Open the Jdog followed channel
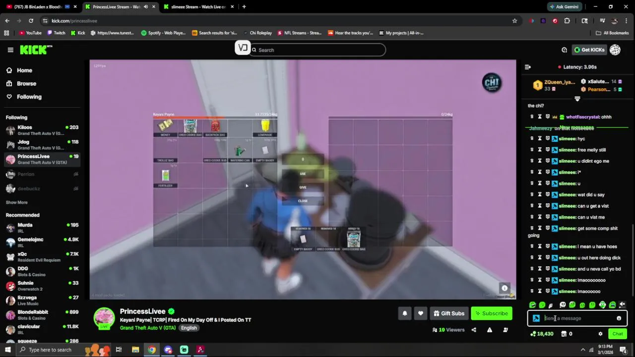Screen dimensions: 635x357 [x=43, y=145]
